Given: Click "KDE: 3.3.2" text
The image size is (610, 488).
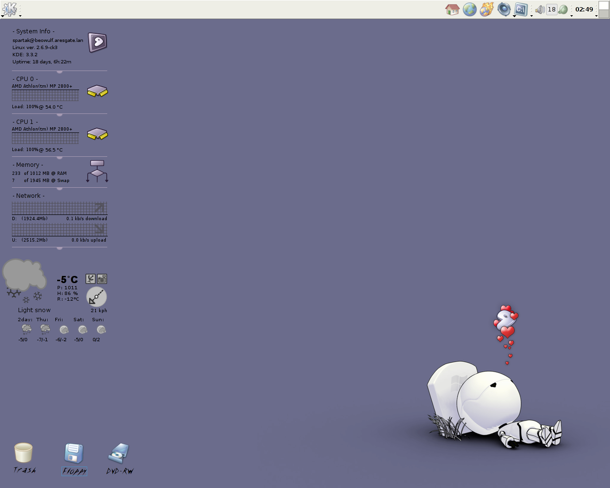Looking at the screenshot, I should click(x=25, y=55).
